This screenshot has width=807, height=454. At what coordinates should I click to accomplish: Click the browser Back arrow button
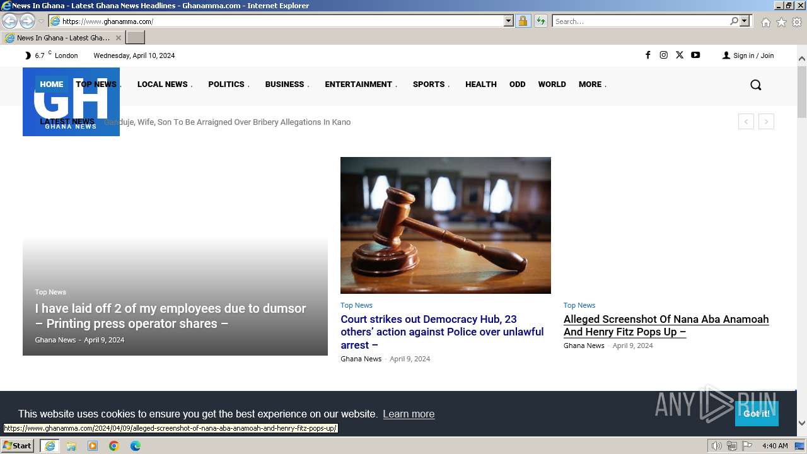9,21
